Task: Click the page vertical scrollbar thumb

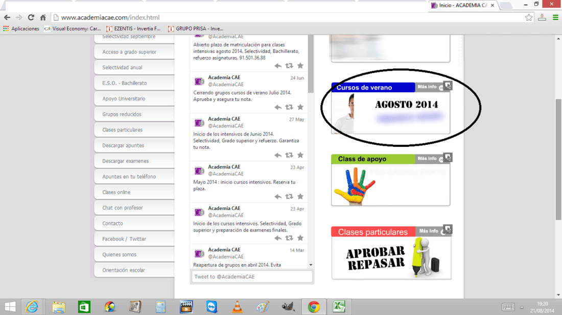Action: click(x=559, y=160)
